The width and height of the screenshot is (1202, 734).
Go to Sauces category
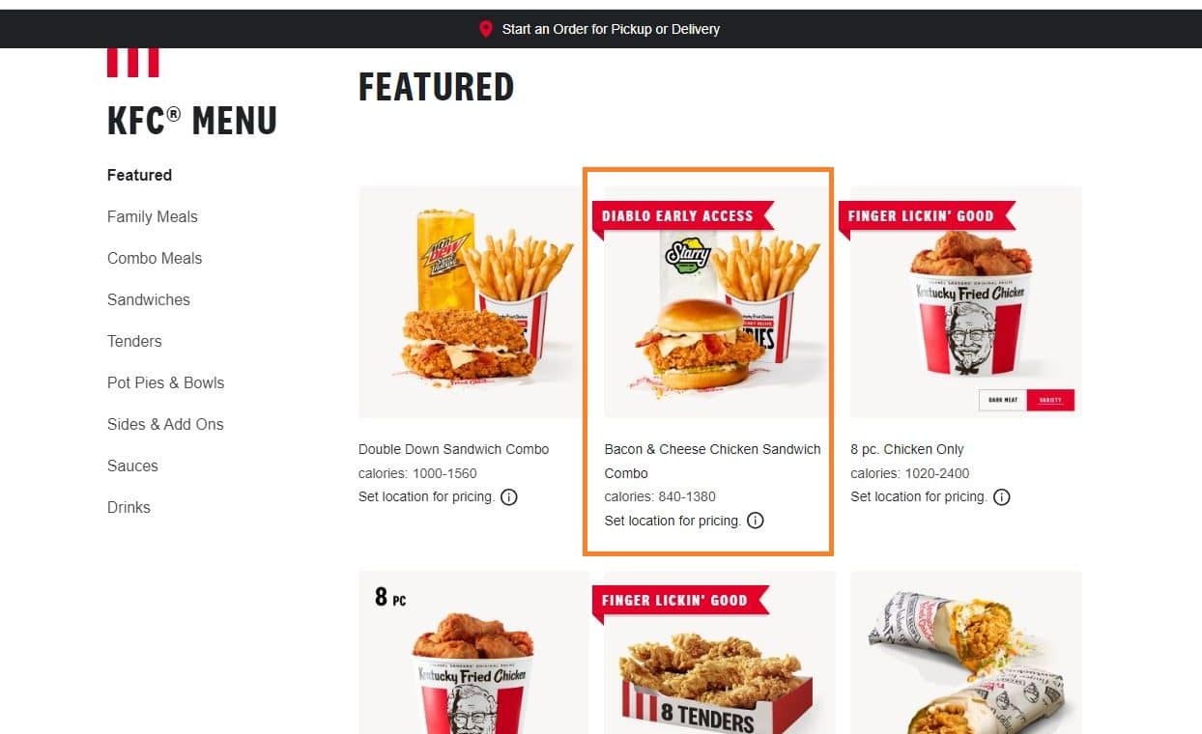tap(132, 466)
